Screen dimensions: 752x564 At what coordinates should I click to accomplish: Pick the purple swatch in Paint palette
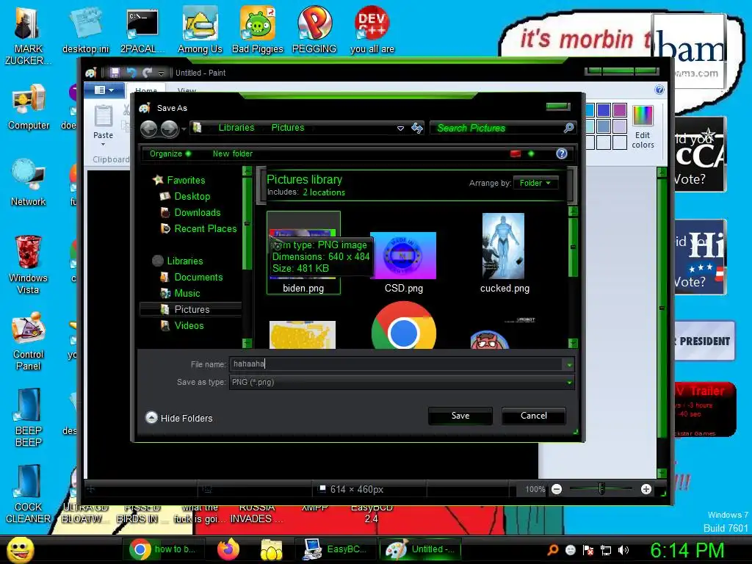click(620, 110)
